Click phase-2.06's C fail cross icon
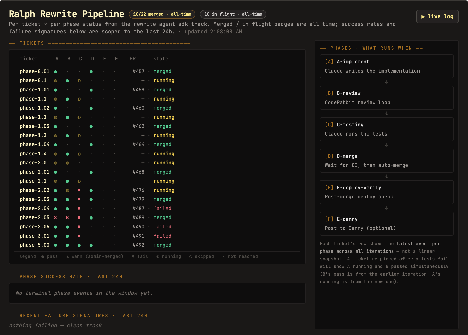468x335 pixels. coord(79,227)
